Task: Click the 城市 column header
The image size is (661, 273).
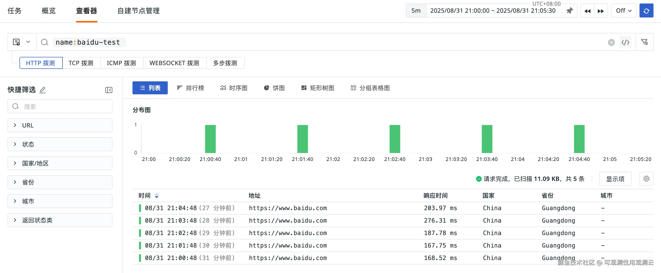Action: pyautogui.click(x=606, y=196)
